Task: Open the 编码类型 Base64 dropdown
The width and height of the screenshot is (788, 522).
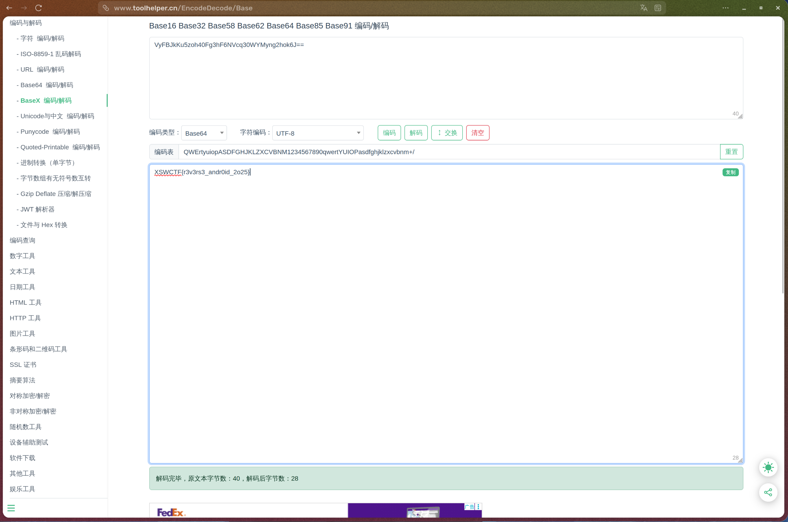Action: [x=204, y=133]
